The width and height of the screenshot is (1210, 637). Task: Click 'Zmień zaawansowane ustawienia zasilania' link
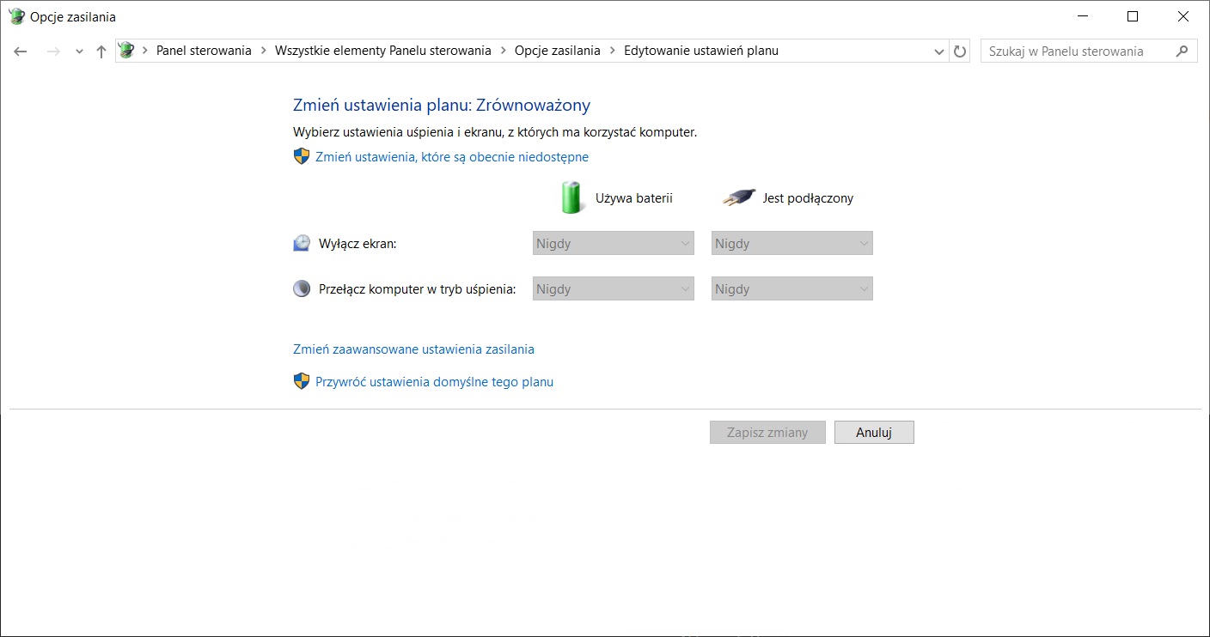click(413, 349)
